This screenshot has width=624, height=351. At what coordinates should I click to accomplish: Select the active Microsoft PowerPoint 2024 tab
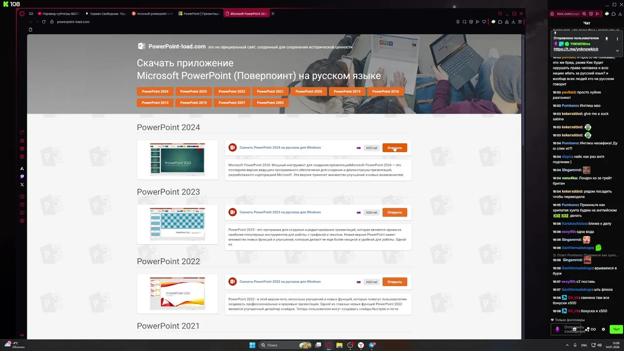tap(246, 14)
